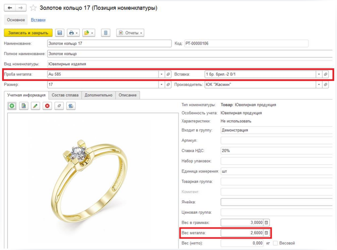Screen dimensions: 337x250
Task: Expand the Производитель dropdown arrow
Action: click(x=319, y=85)
